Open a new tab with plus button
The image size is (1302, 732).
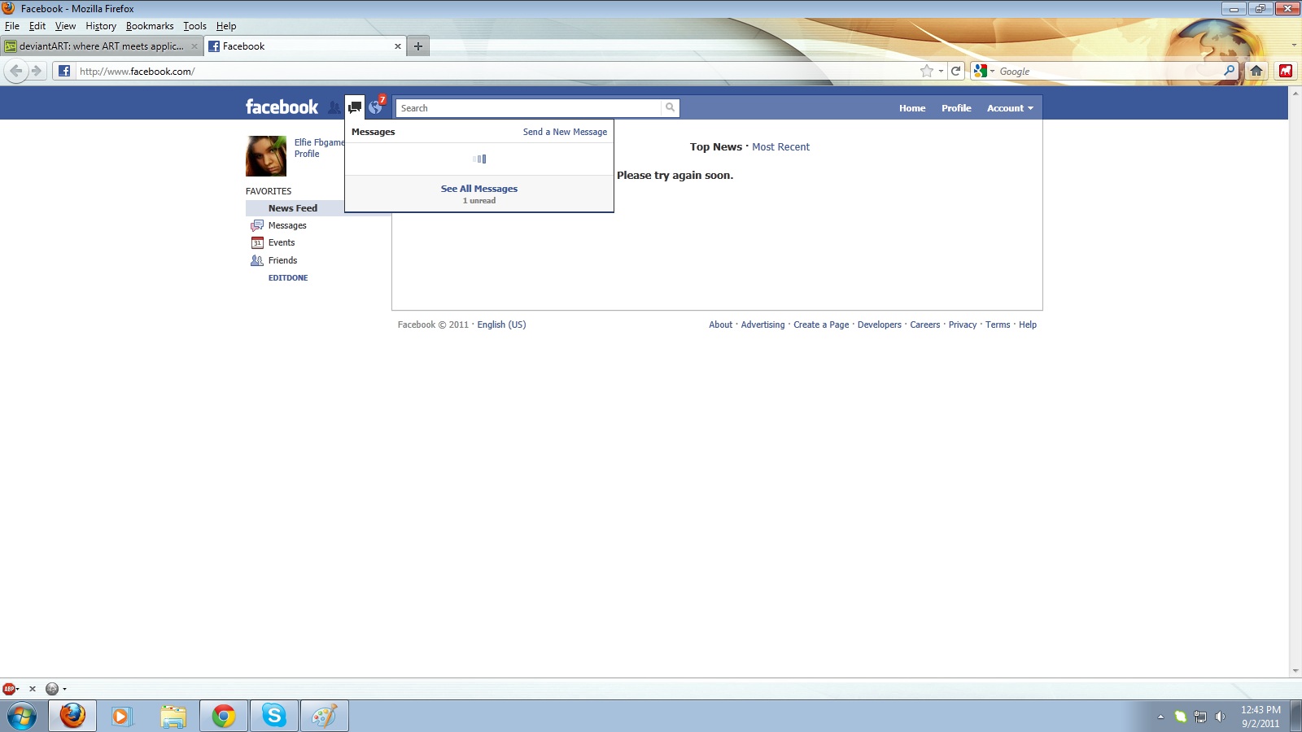418,46
